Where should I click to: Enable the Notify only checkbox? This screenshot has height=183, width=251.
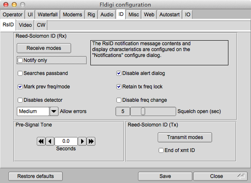(20, 60)
